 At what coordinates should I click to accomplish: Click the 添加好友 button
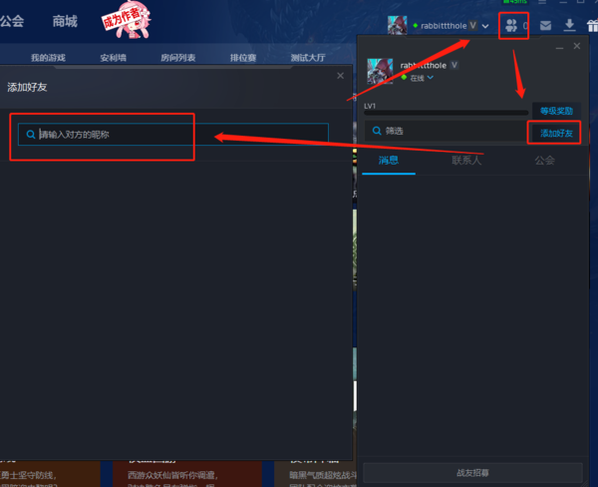[x=556, y=133]
